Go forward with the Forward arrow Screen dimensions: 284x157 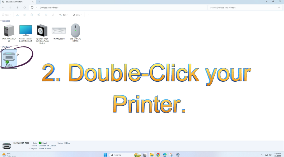coord(10,7)
